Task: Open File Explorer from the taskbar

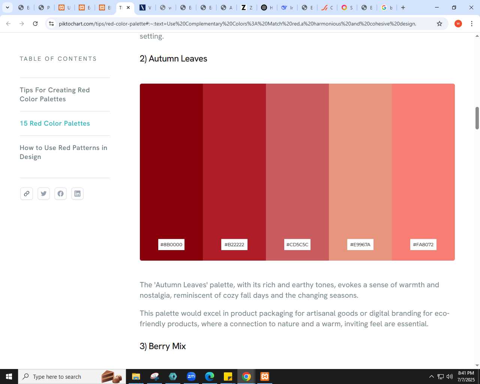Action: (x=136, y=376)
